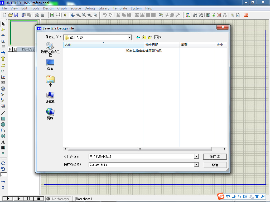The height and width of the screenshot is (202, 270).
Task: Open the Library menu
Action: (104, 8)
